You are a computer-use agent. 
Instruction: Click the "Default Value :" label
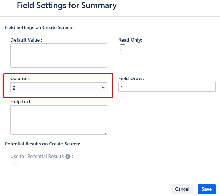tap(26, 40)
